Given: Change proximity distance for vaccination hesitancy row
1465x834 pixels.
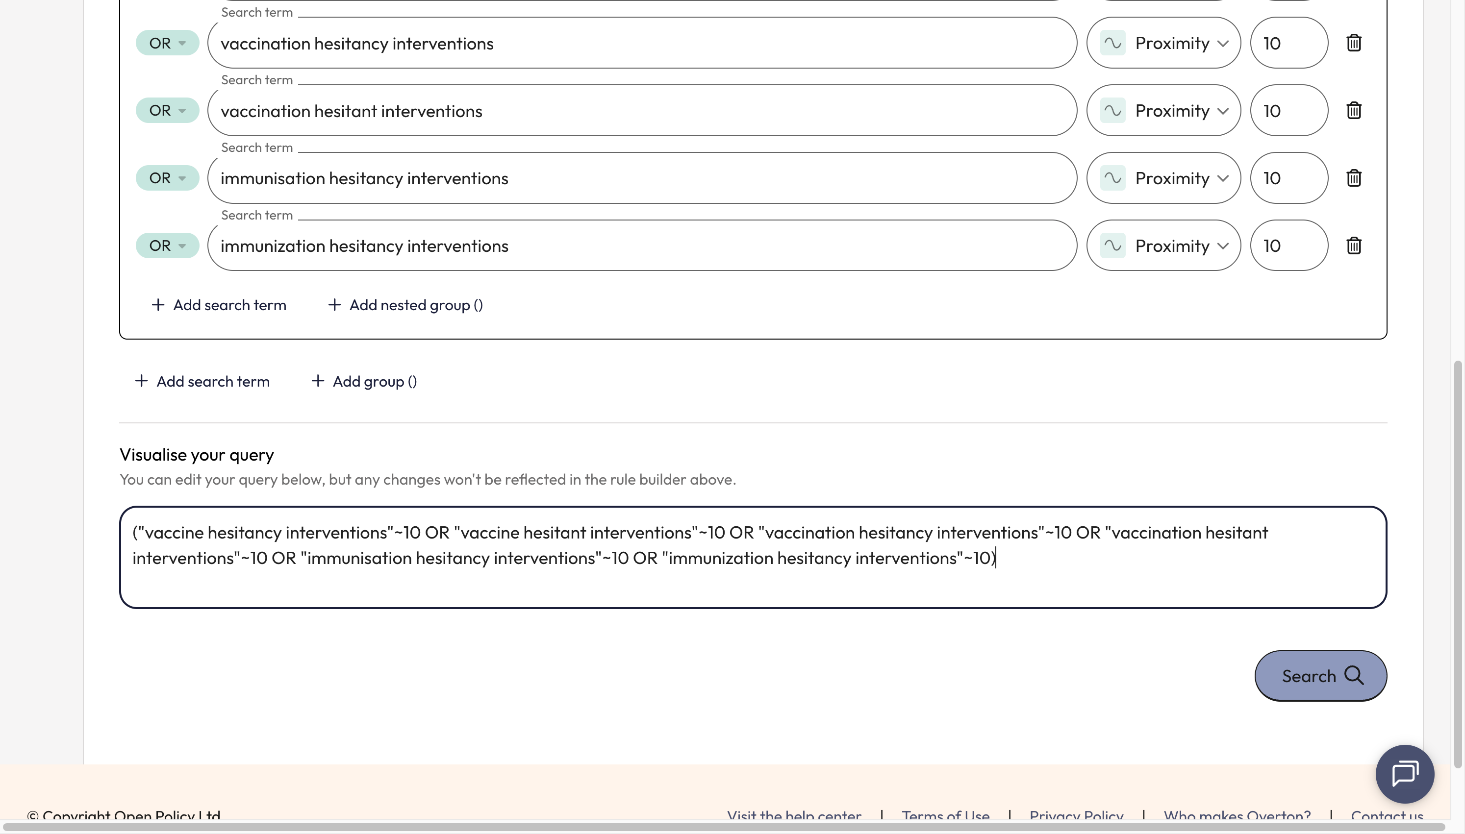Looking at the screenshot, I should click(x=1289, y=43).
